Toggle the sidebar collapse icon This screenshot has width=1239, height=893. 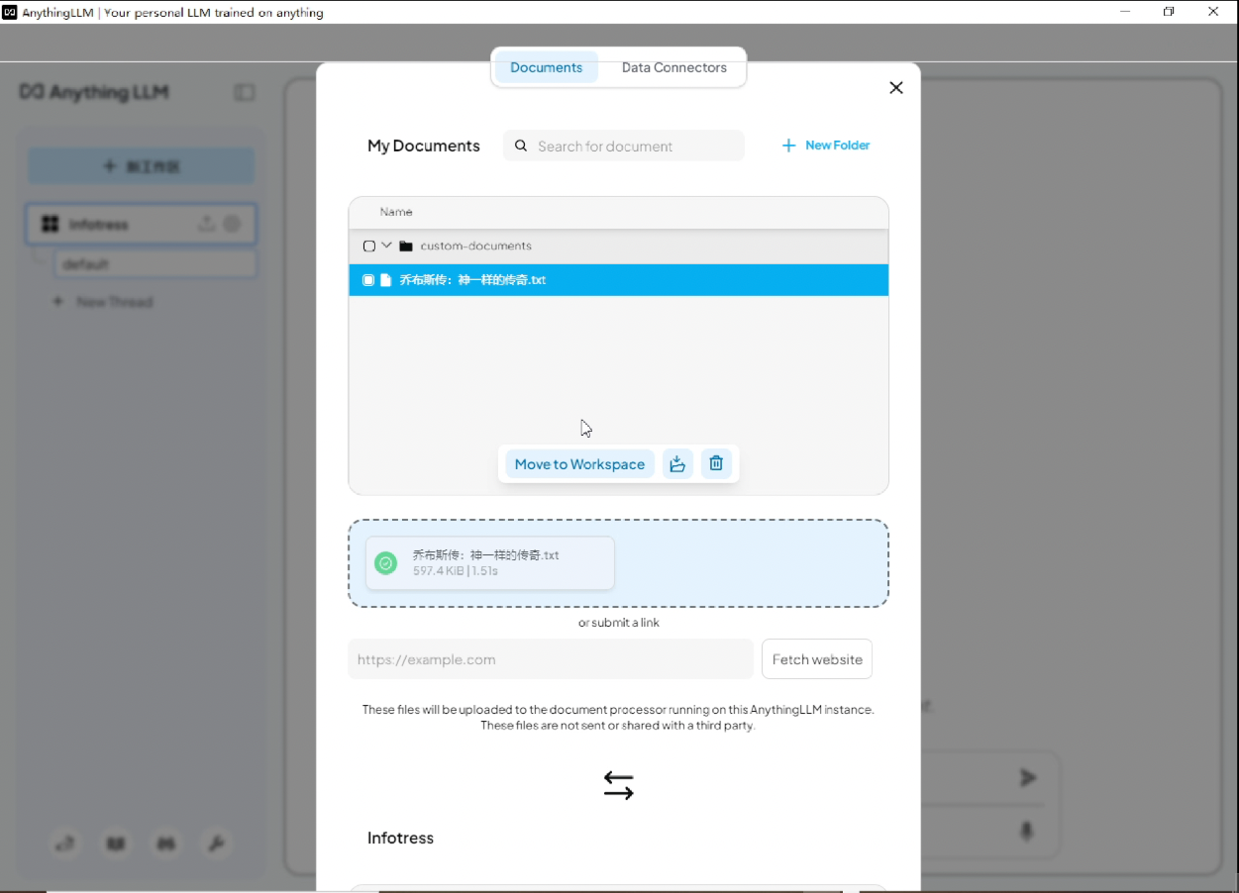(x=245, y=92)
